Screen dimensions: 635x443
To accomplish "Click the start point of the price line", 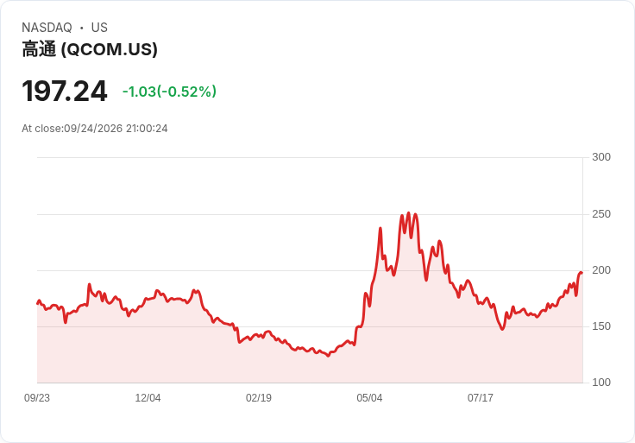I will point(38,303).
